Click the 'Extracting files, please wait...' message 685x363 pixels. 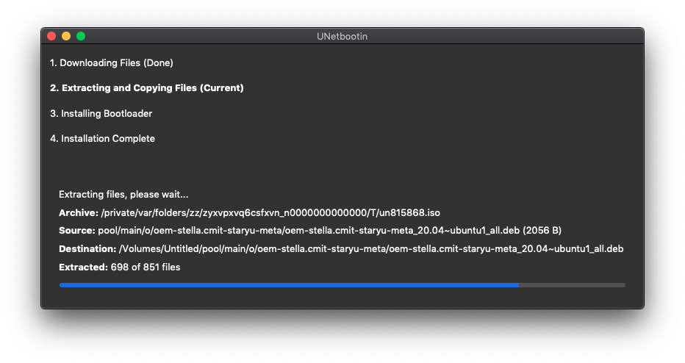[123, 195]
